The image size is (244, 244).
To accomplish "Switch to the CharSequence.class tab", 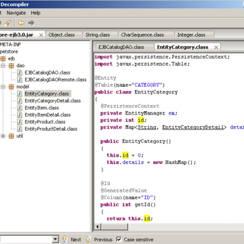I will (x=142, y=35).
